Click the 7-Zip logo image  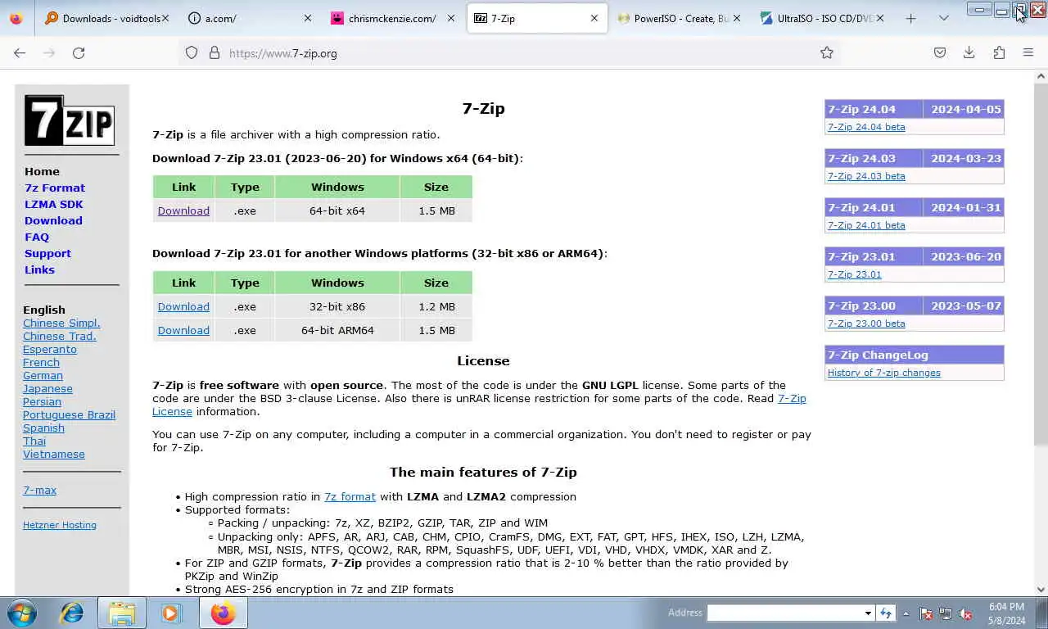click(70, 120)
